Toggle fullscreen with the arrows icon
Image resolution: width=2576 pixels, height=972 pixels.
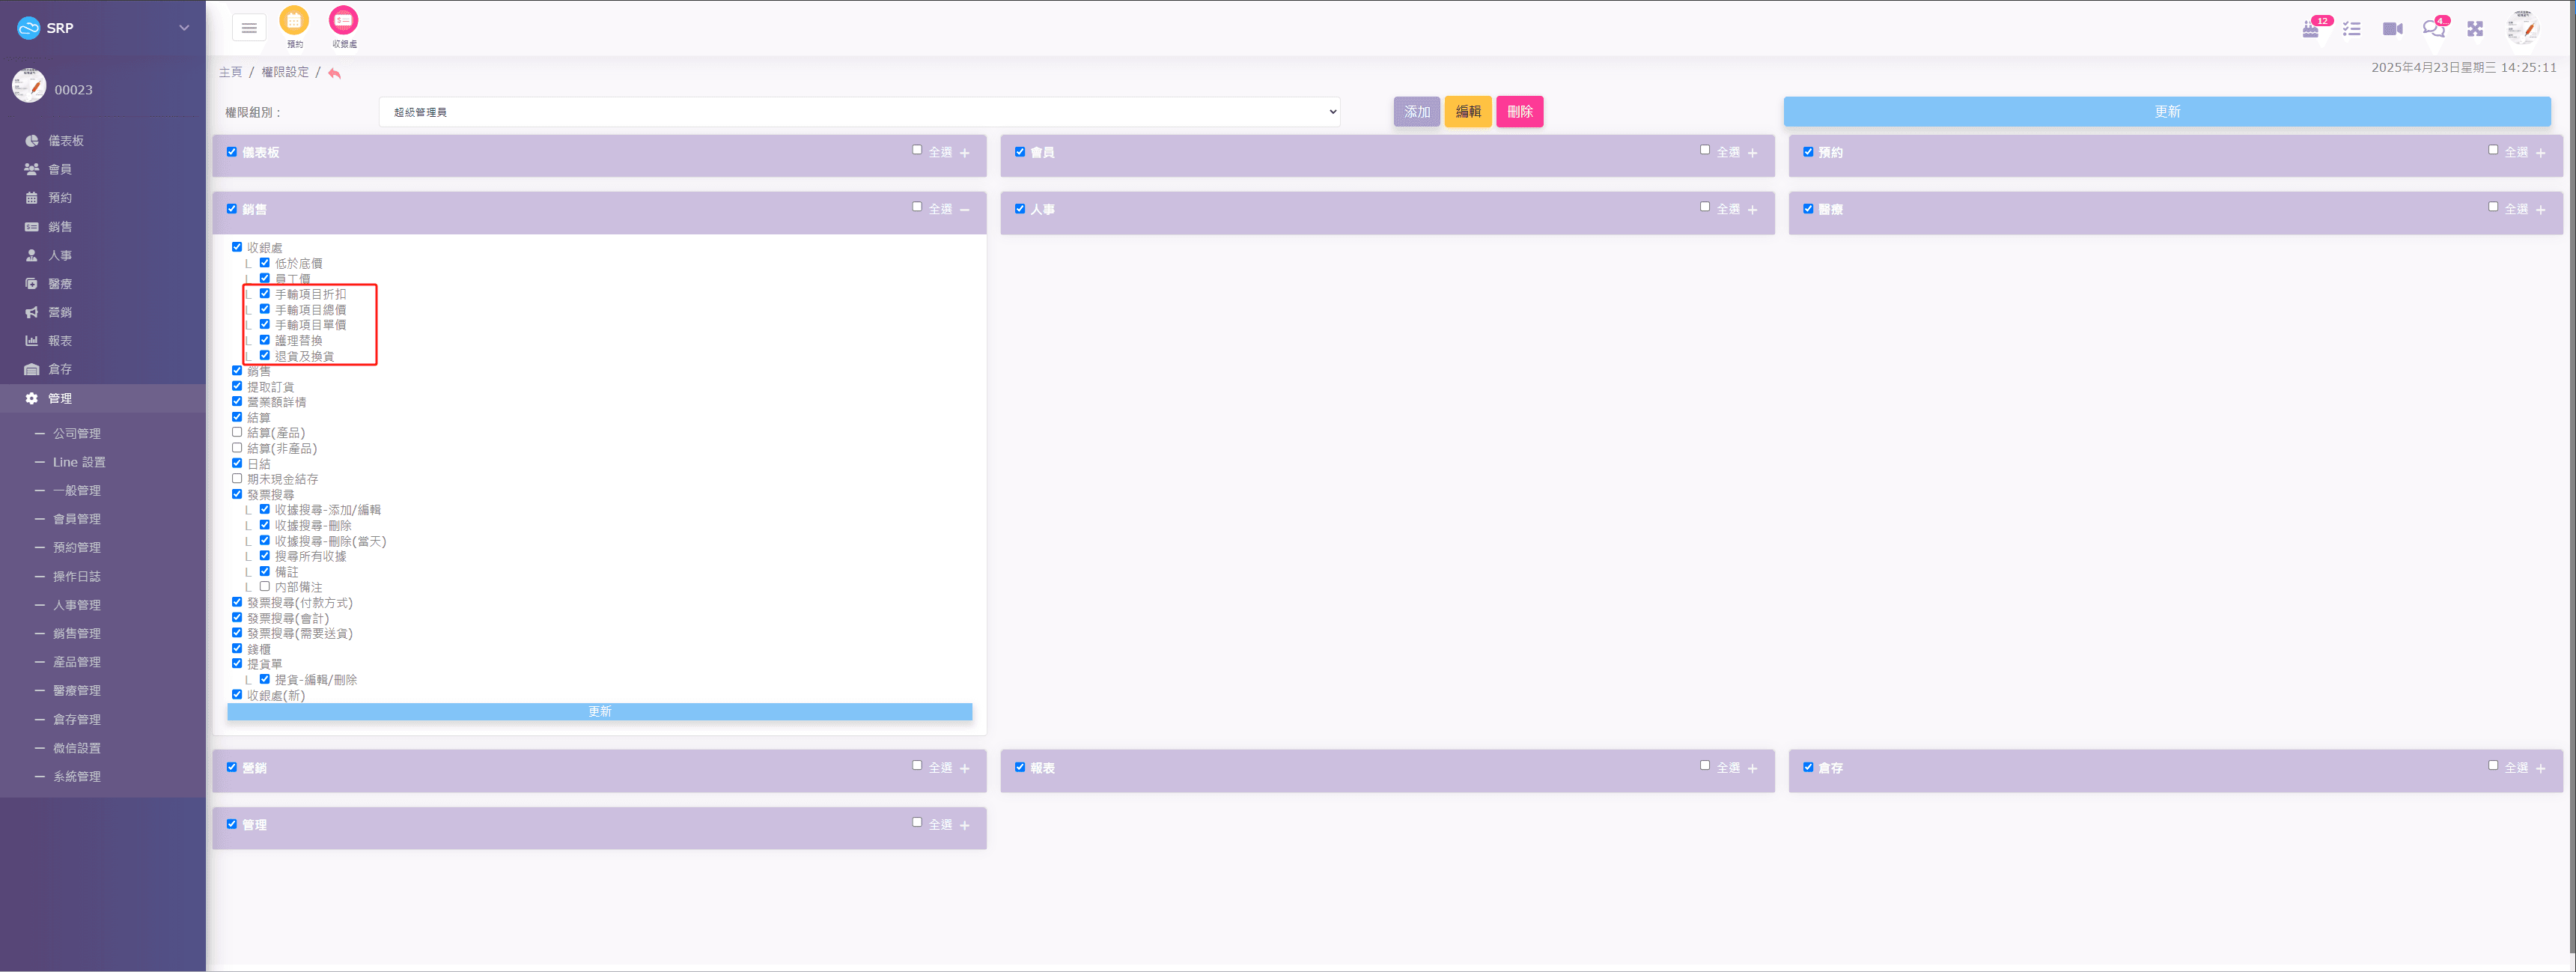pos(2475,29)
